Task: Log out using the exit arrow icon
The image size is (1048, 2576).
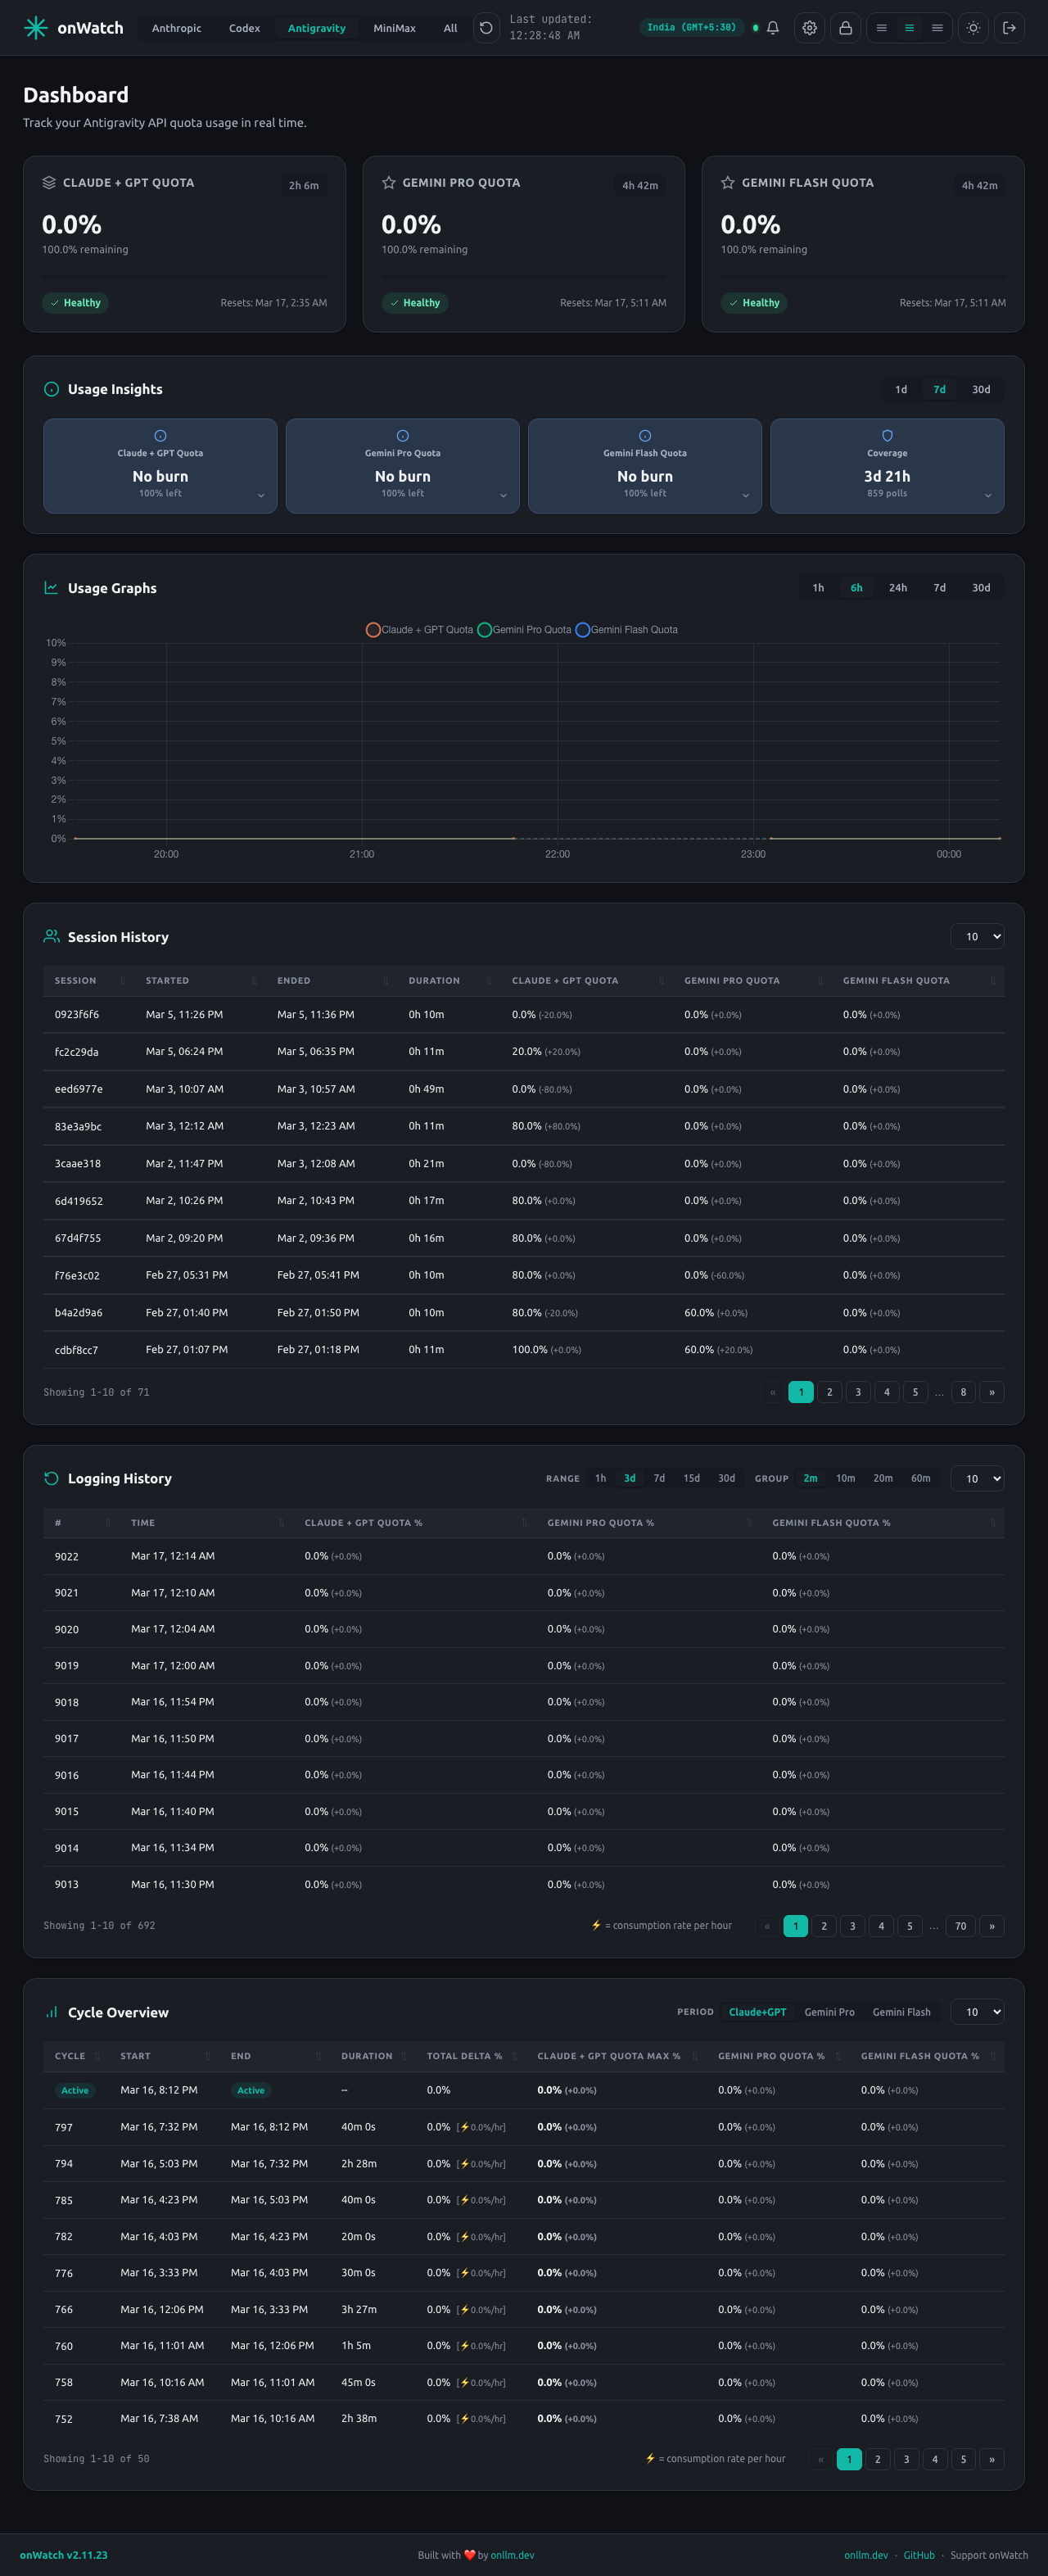Action: pyautogui.click(x=1010, y=28)
